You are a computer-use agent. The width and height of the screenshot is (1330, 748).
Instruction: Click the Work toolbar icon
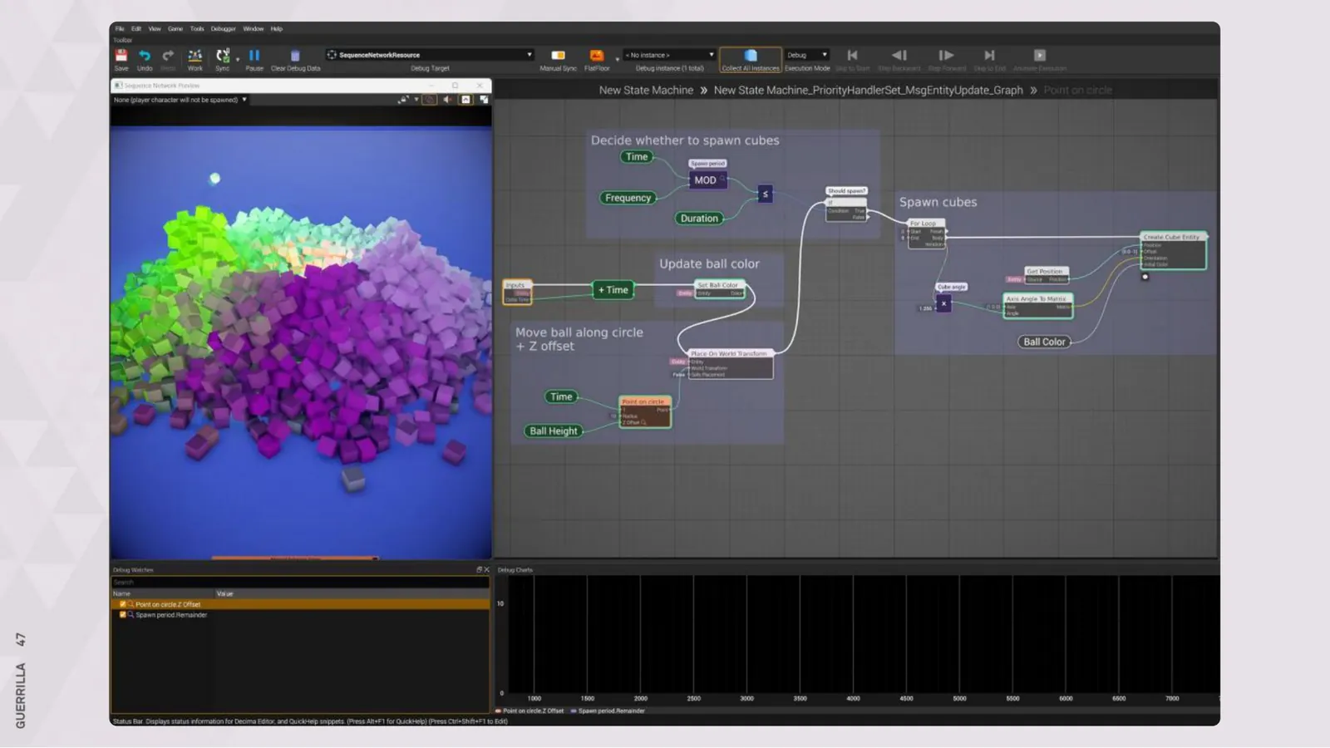click(x=195, y=56)
